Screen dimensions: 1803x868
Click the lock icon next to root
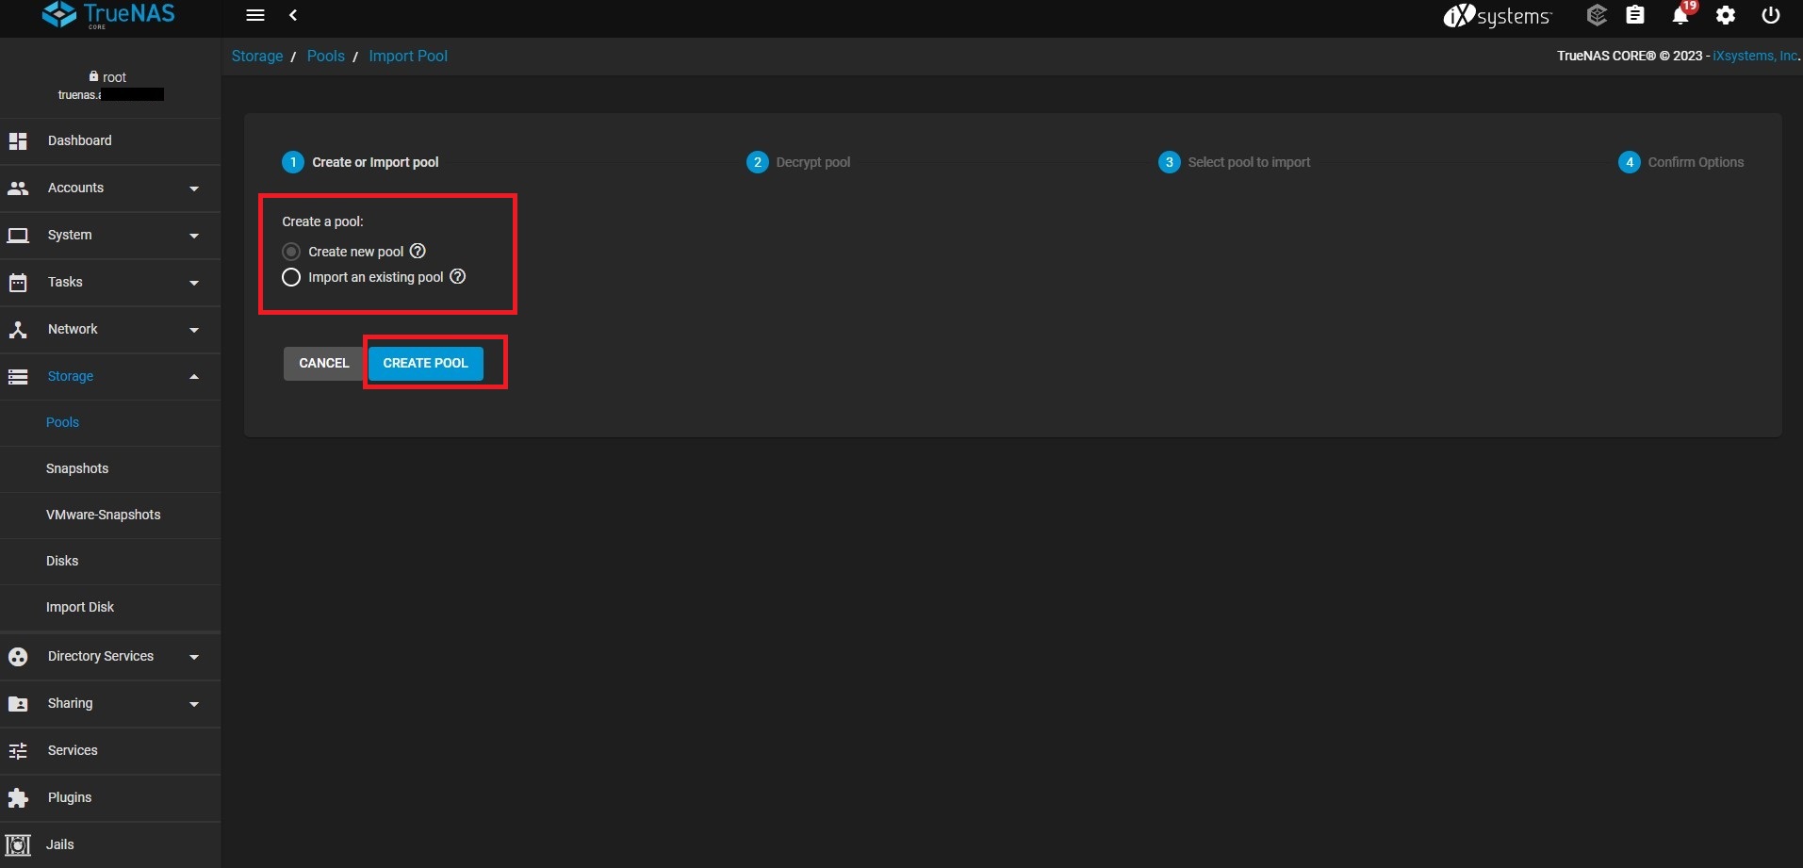pos(93,75)
